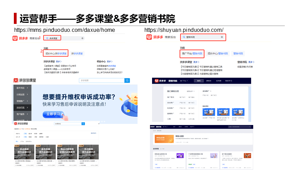Switch to 课程库 tab in 营销书院 navbar

click(209, 81)
